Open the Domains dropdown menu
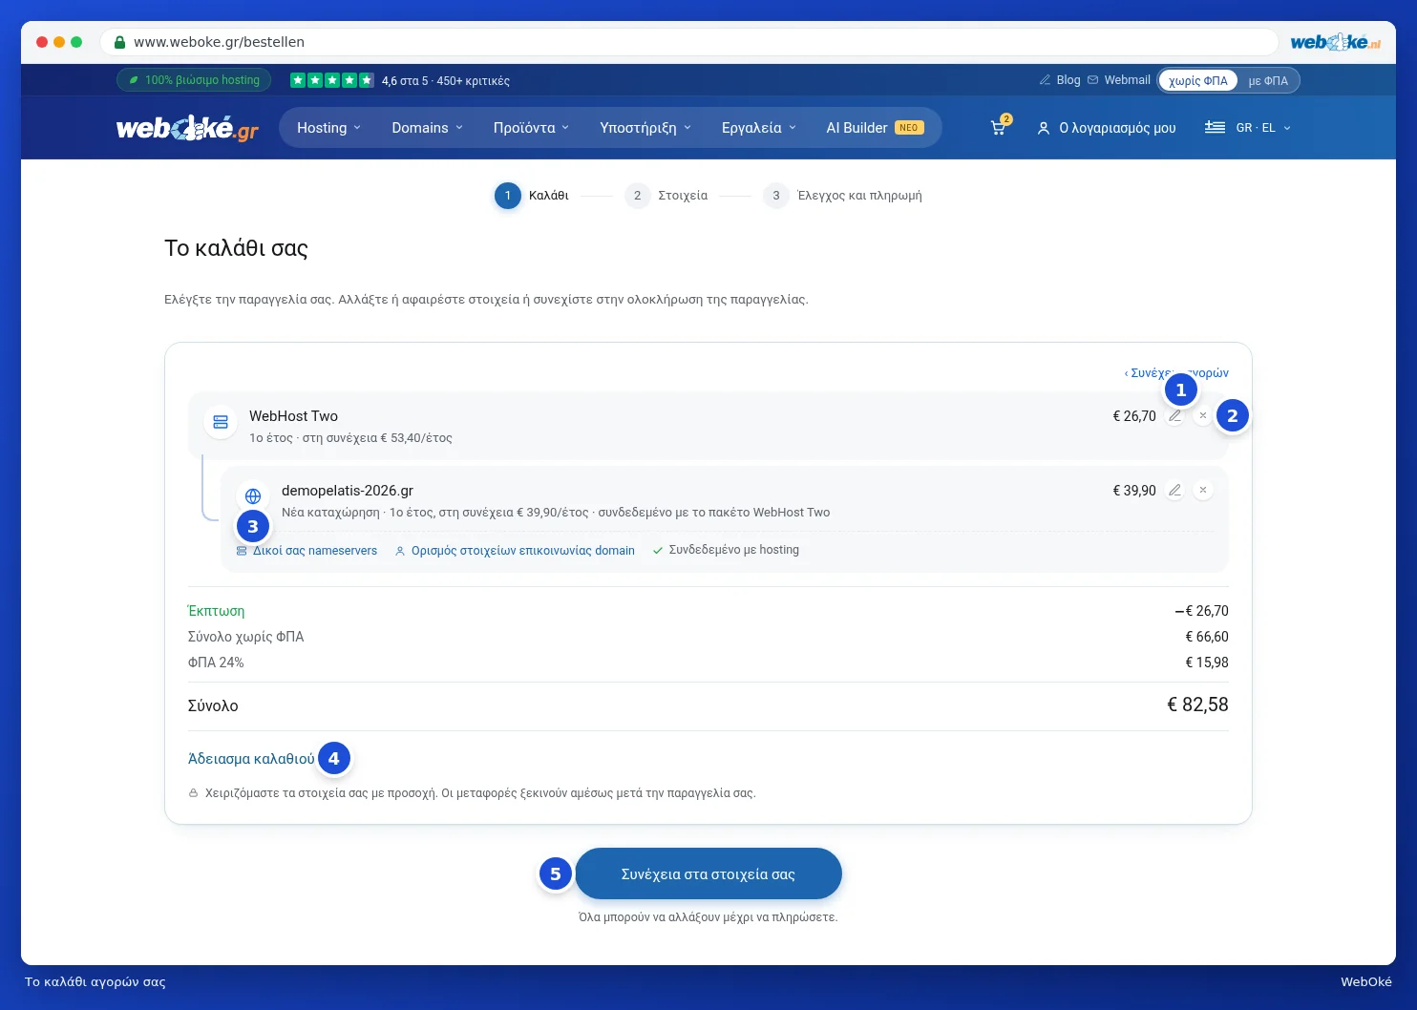This screenshot has width=1417, height=1010. (x=427, y=128)
